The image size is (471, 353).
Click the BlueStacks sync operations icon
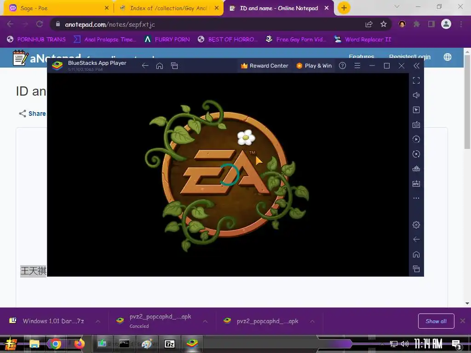pyautogui.click(x=416, y=154)
